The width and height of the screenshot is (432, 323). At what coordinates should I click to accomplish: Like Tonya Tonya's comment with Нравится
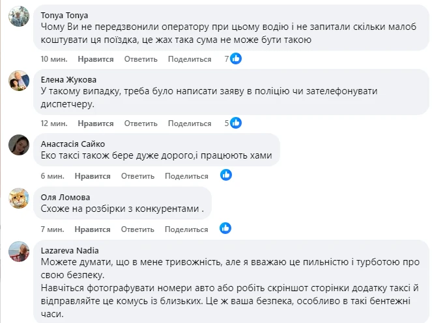pos(95,59)
